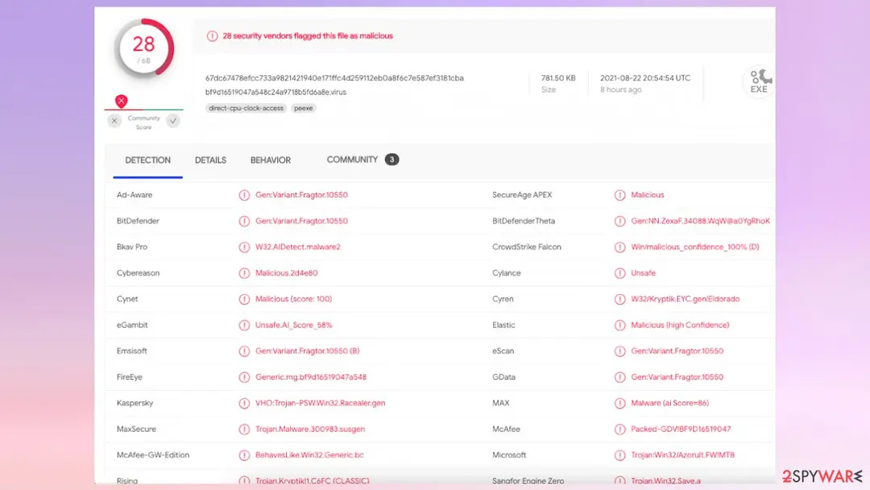Click the Cybereason result Malicious.2d4e80
The image size is (870, 490).
[x=286, y=273]
